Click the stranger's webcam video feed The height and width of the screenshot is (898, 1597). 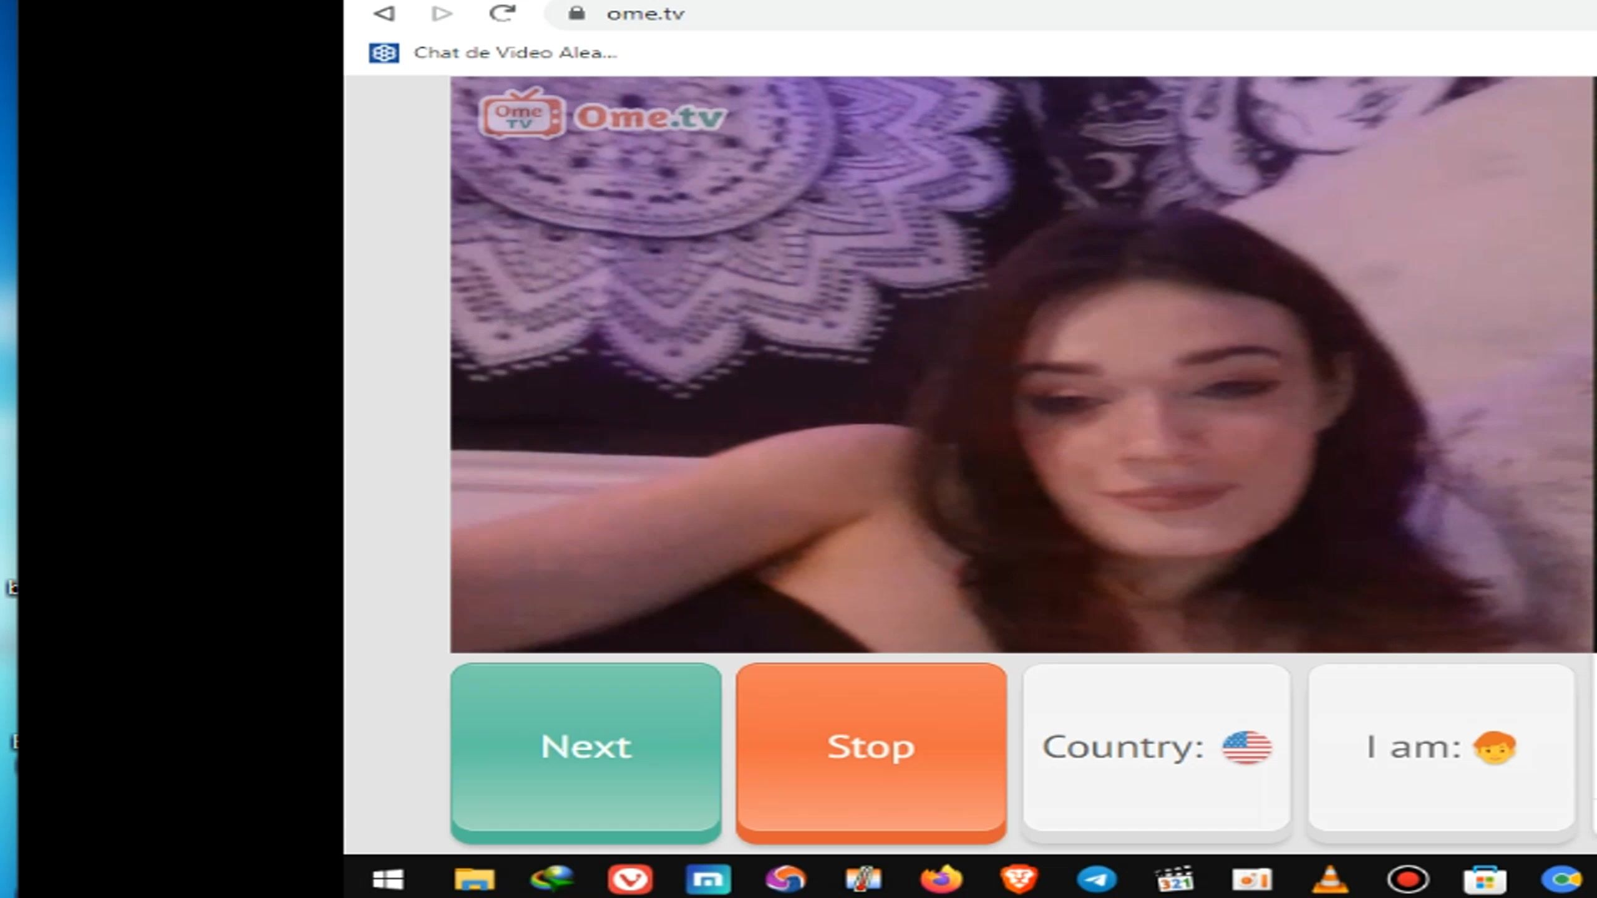coord(1022,365)
